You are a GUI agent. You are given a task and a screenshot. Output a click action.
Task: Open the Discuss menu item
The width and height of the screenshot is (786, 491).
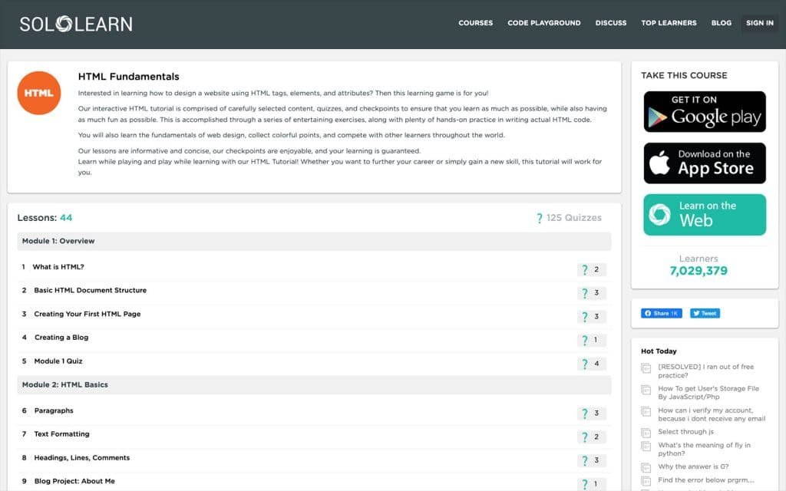point(611,23)
